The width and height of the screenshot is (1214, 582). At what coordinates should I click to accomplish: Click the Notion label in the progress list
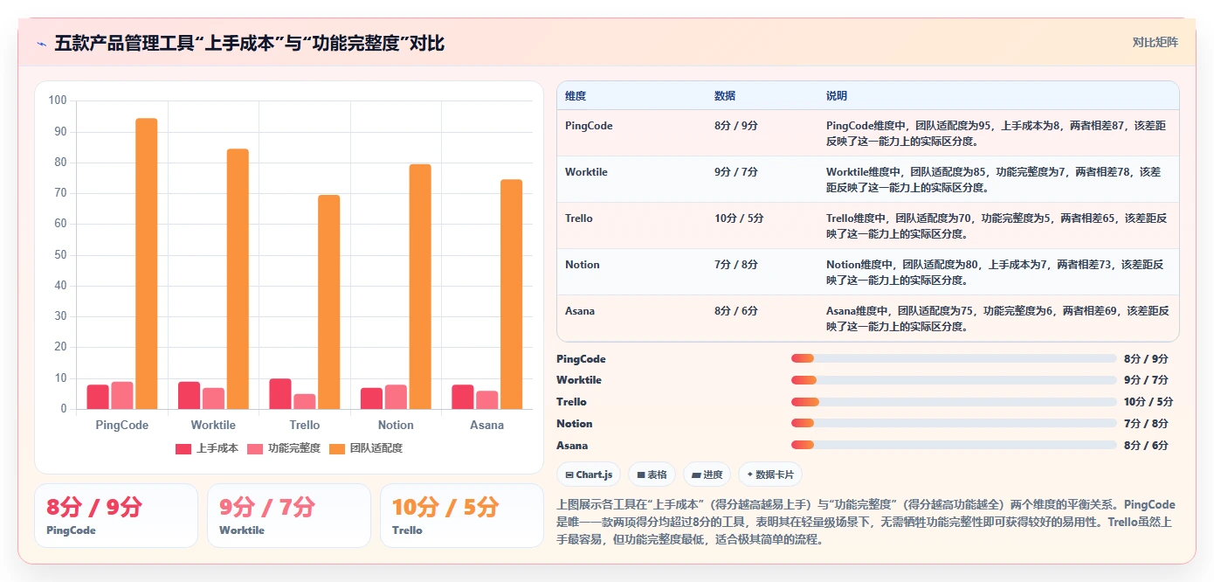pos(575,423)
